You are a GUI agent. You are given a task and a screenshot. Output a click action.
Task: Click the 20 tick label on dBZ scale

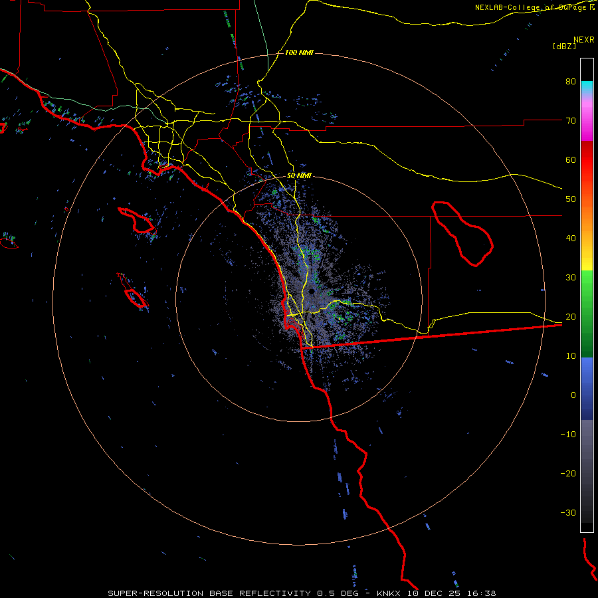[571, 317]
